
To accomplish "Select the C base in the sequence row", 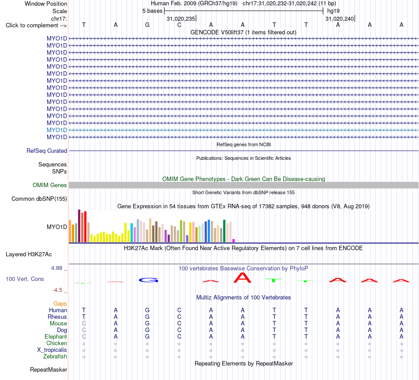I will pyautogui.click(x=179, y=25).
